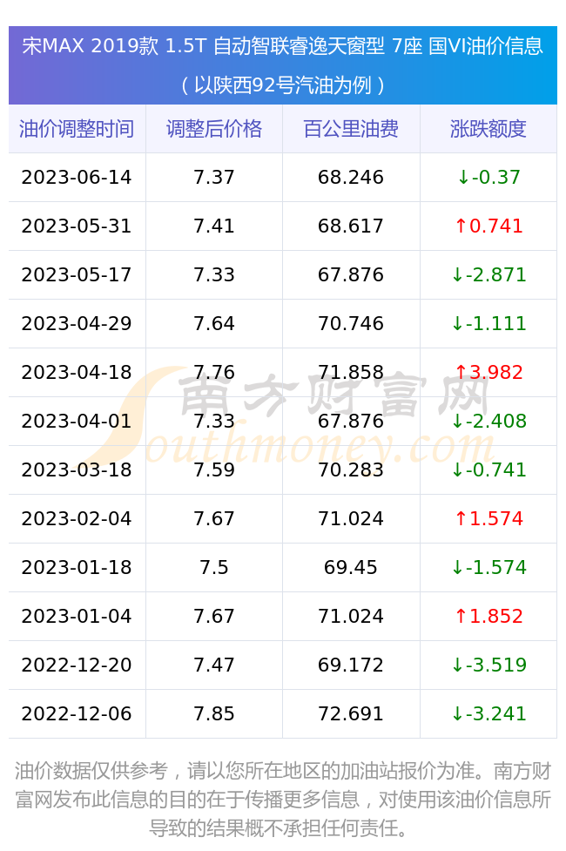The width and height of the screenshot is (566, 851).
Task: Click price 7.64 in the 2023-04-29 row
Action: 214,324
